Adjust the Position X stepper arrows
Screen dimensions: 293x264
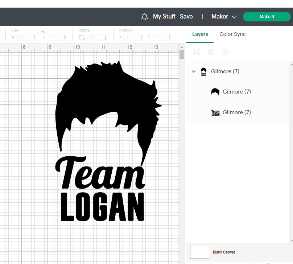[141, 37]
